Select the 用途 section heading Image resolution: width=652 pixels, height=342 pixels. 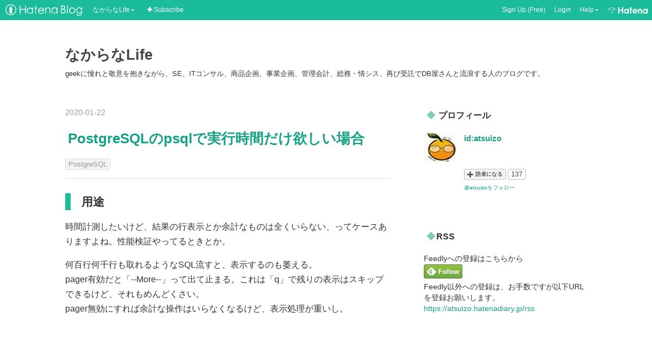click(93, 202)
